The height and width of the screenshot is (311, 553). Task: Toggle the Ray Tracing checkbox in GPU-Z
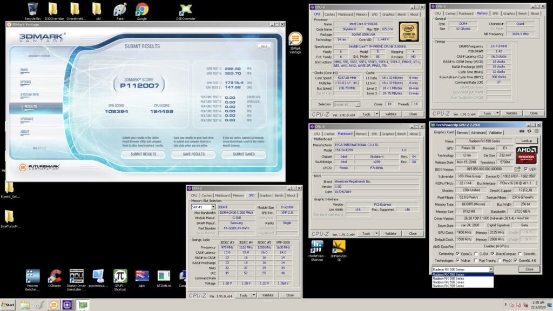pyautogui.click(x=476, y=261)
